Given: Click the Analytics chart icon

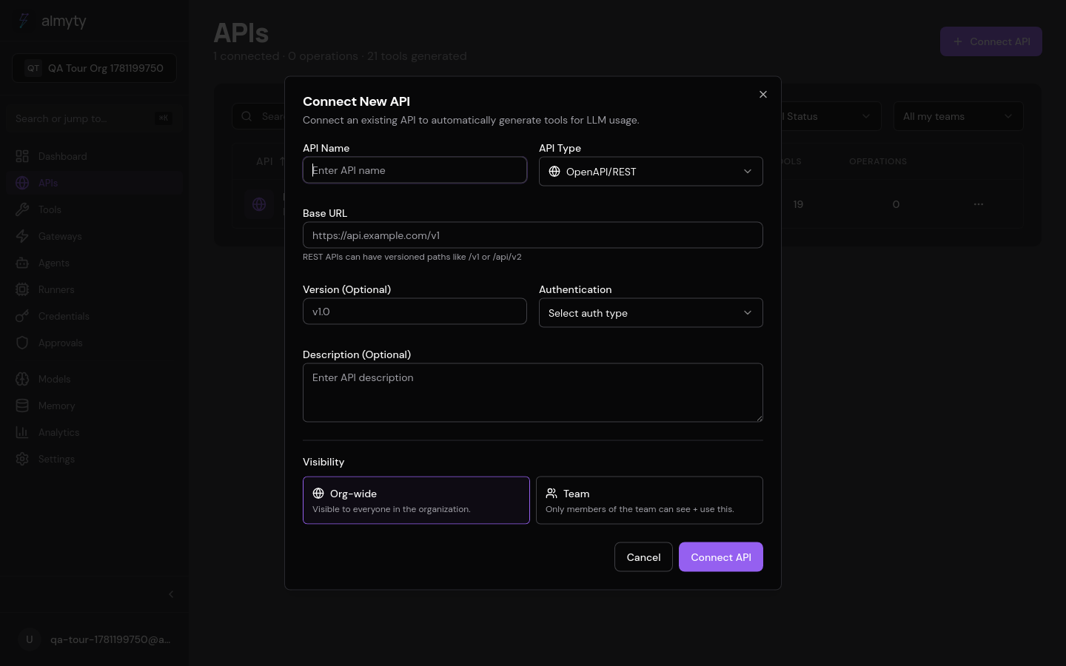Looking at the screenshot, I should pyautogui.click(x=22, y=432).
